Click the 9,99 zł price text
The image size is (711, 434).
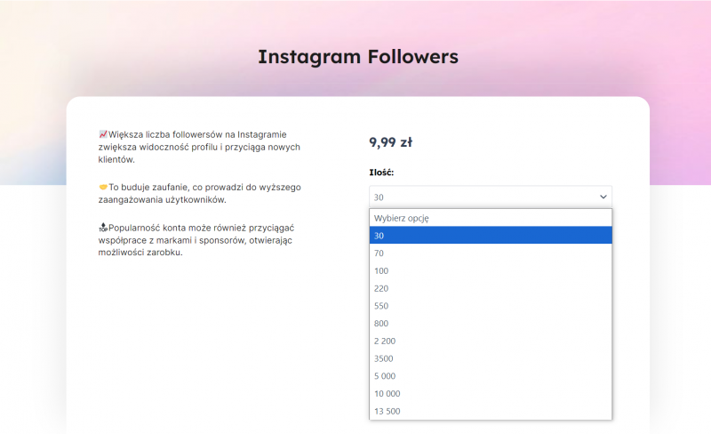coord(390,141)
